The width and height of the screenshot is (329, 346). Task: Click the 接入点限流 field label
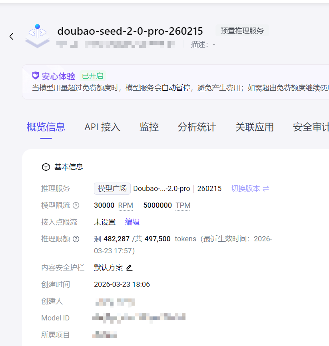click(x=59, y=222)
